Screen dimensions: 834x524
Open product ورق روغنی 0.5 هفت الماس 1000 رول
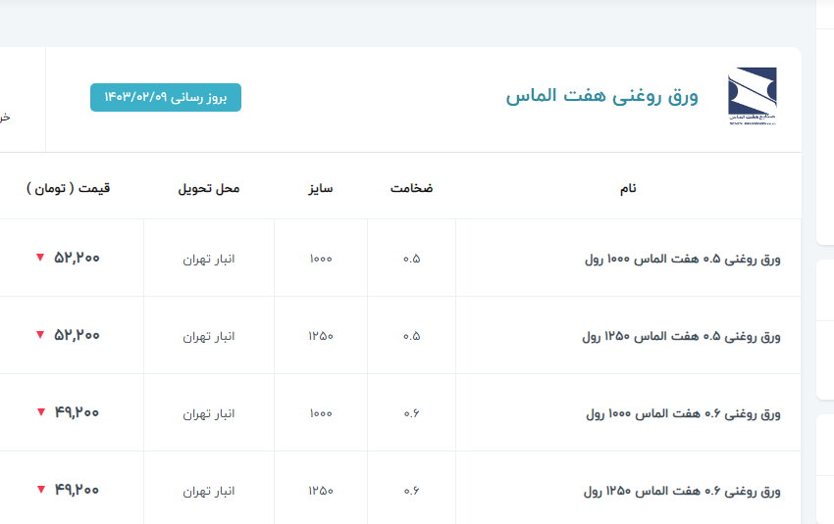(682, 259)
